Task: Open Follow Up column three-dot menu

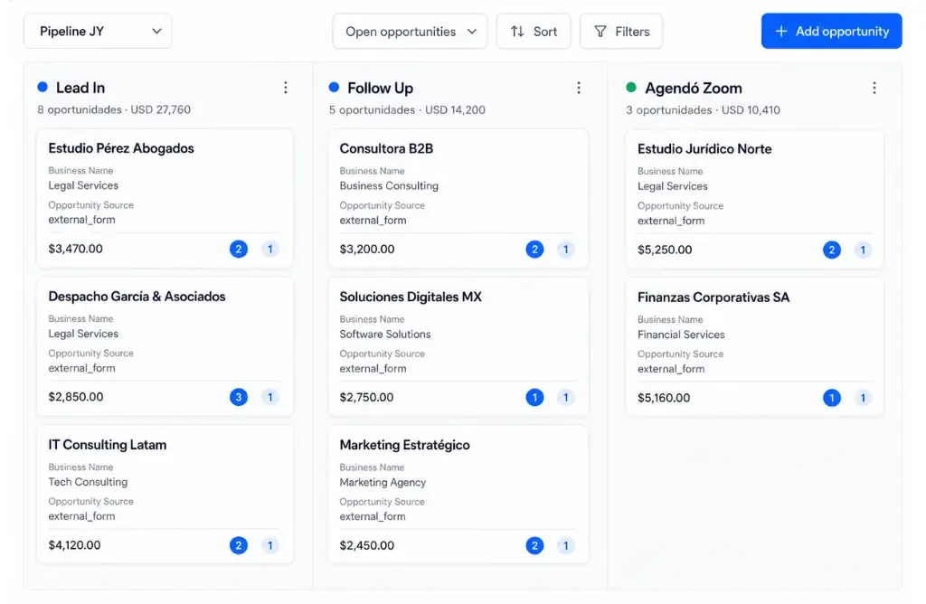Action: click(579, 88)
